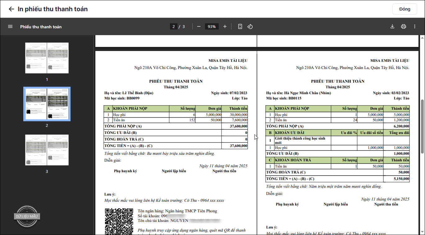The width and height of the screenshot is (425, 235).
Task: Click the 7,600,000 Tiền ăn amount
Action: [x=239, y=120]
